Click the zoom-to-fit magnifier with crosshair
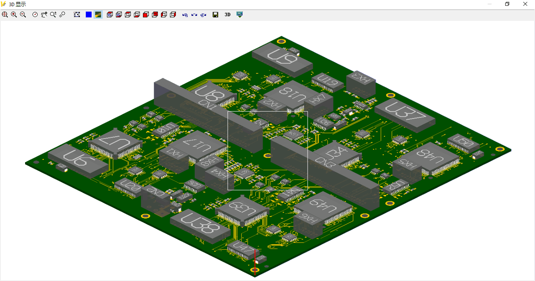The image size is (535, 281). tap(5, 15)
